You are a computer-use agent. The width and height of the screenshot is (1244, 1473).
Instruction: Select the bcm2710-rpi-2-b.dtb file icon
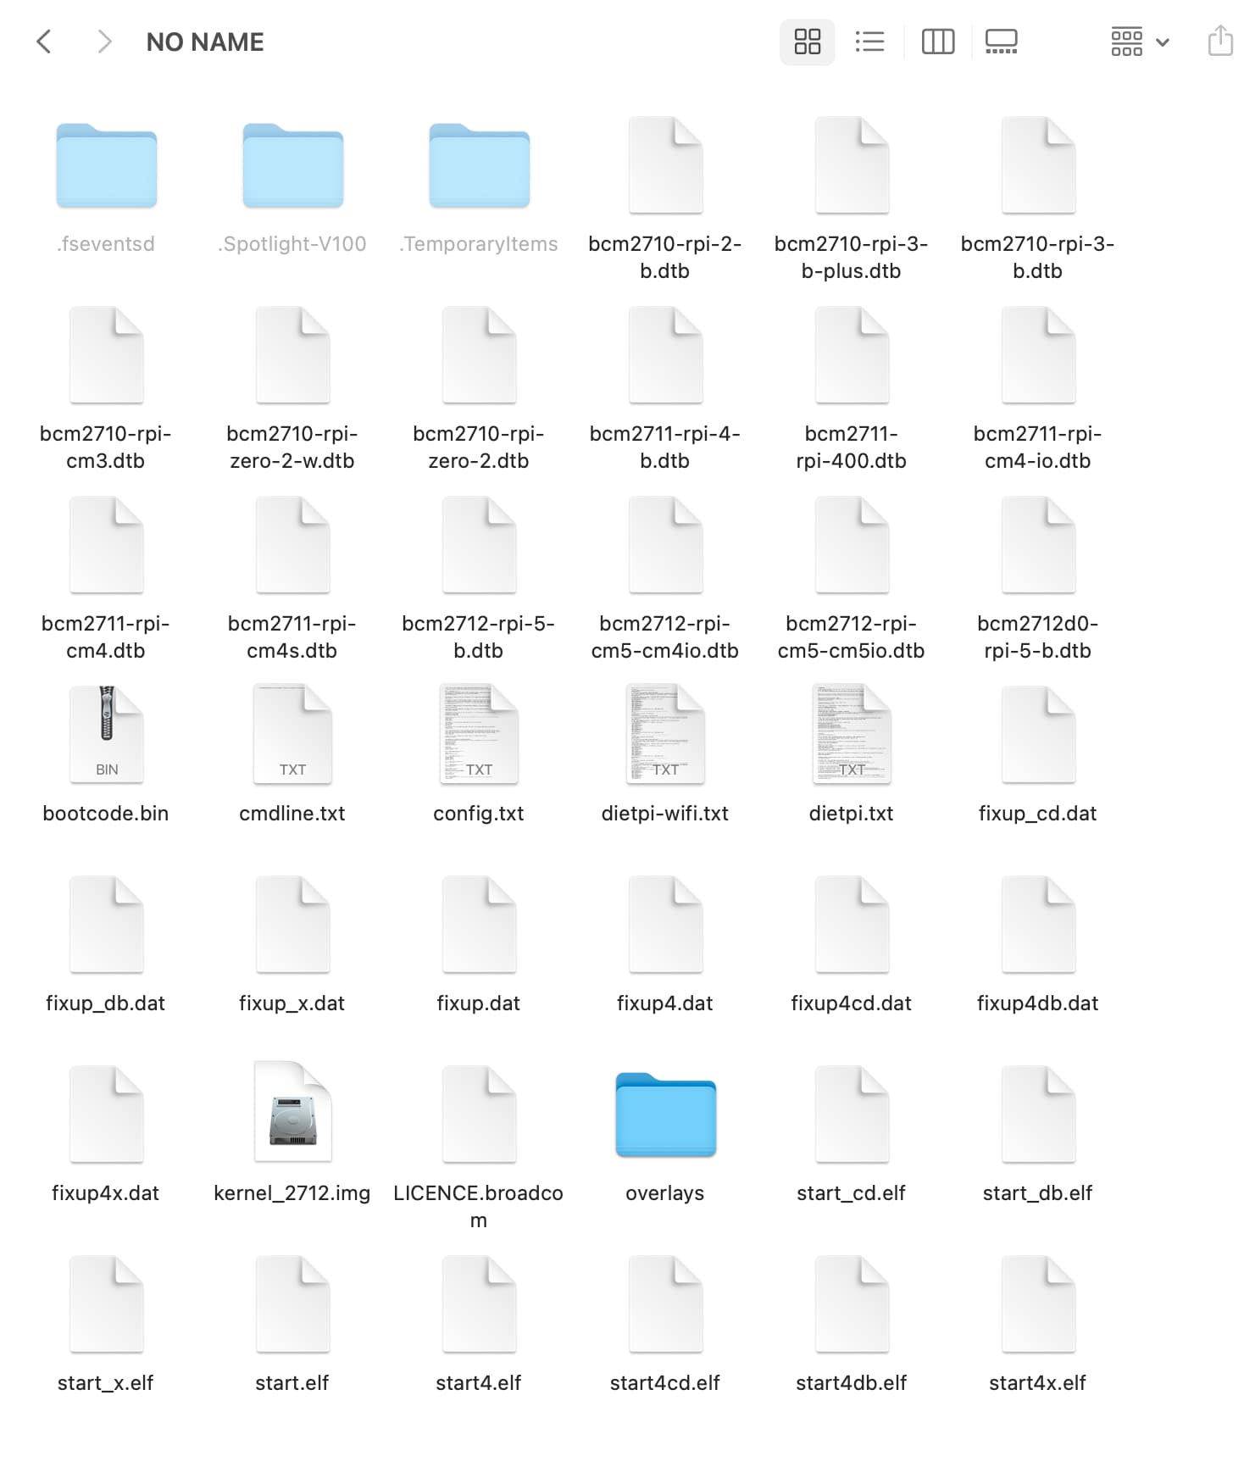point(666,165)
